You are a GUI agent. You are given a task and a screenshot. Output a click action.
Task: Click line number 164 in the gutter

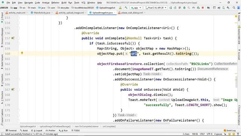[8, 74]
